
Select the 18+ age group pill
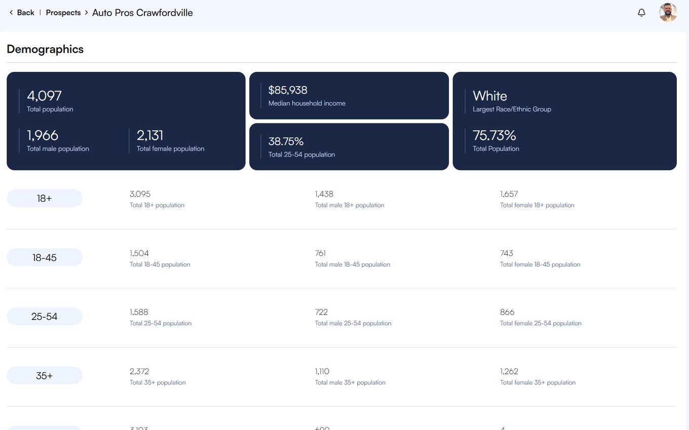45,198
